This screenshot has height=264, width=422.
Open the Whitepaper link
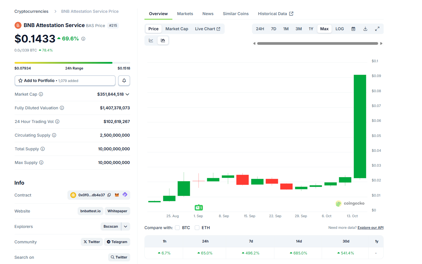point(117,211)
